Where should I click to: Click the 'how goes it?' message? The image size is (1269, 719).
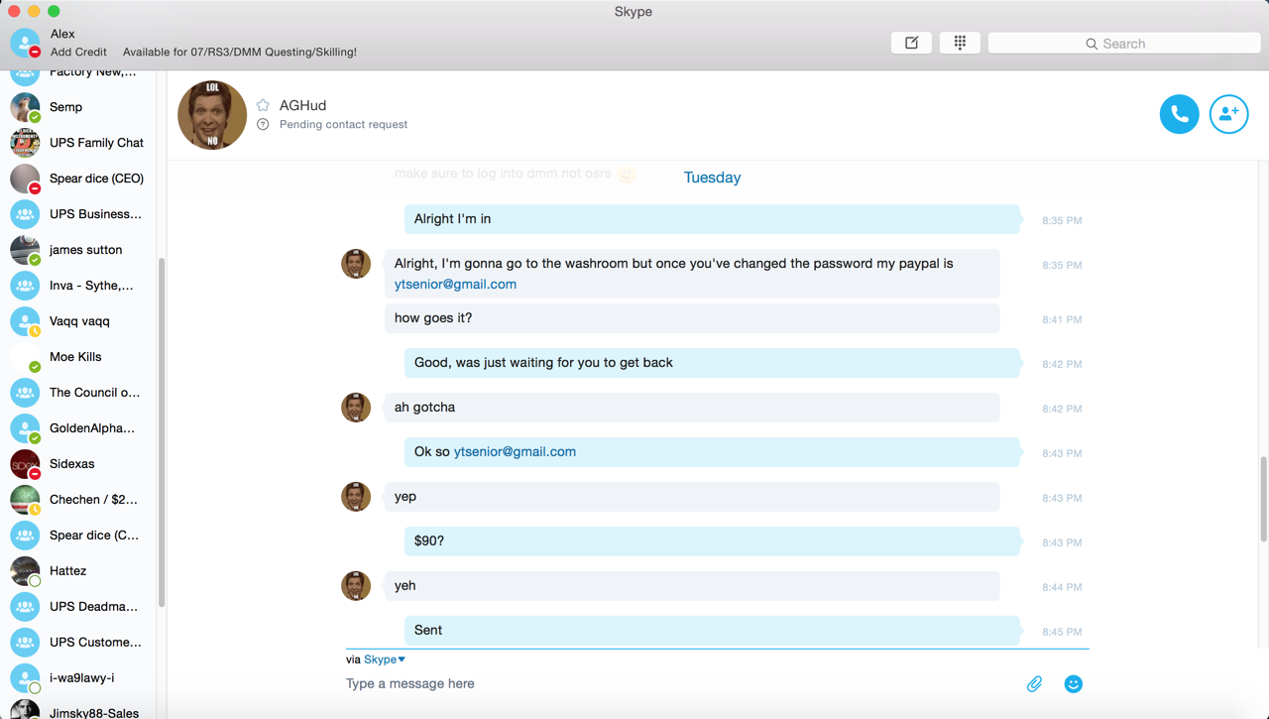tap(692, 318)
